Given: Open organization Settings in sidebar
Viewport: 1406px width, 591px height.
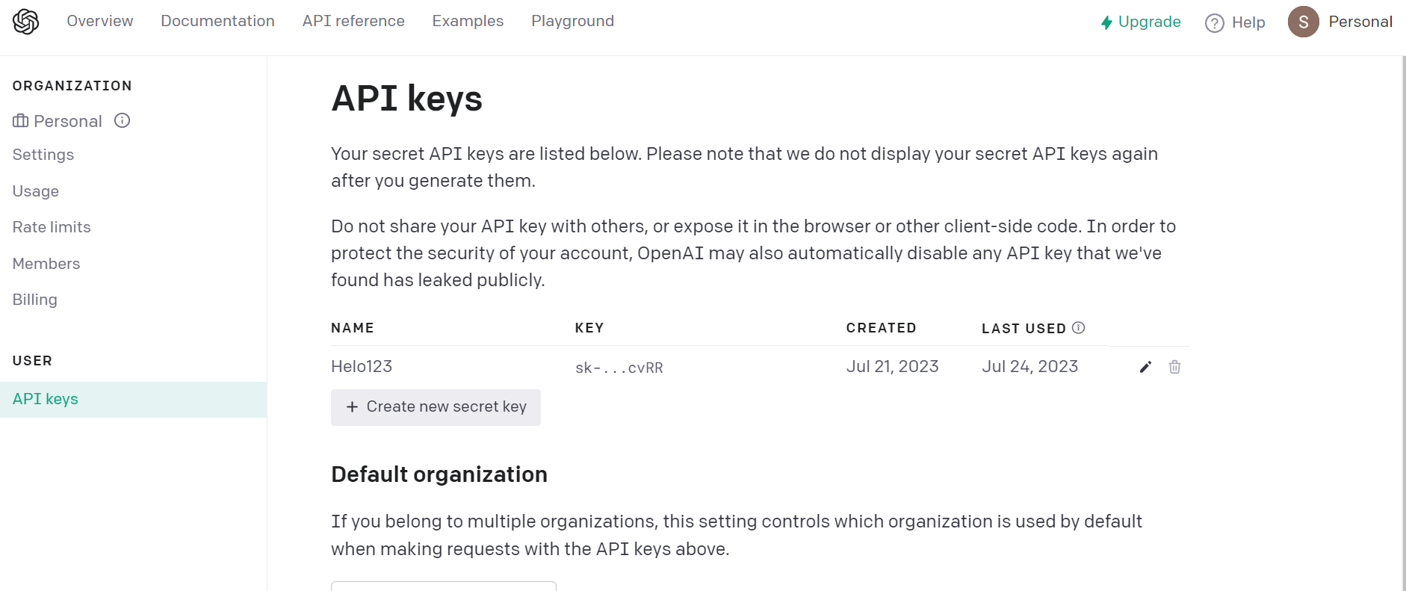Looking at the screenshot, I should point(43,155).
